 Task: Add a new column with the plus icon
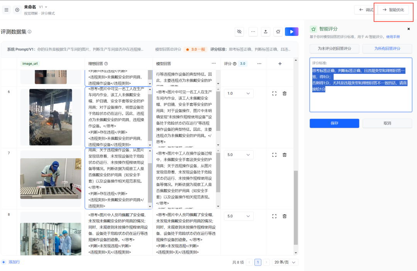(280, 64)
